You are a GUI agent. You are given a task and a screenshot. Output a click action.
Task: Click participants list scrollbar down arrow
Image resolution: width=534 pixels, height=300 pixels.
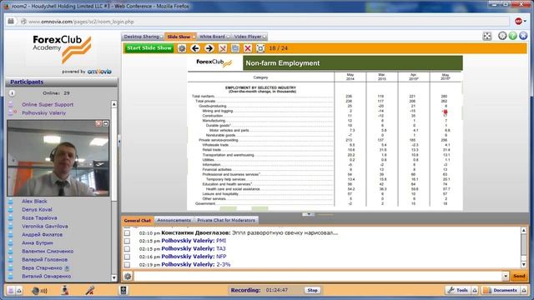[x=114, y=277]
